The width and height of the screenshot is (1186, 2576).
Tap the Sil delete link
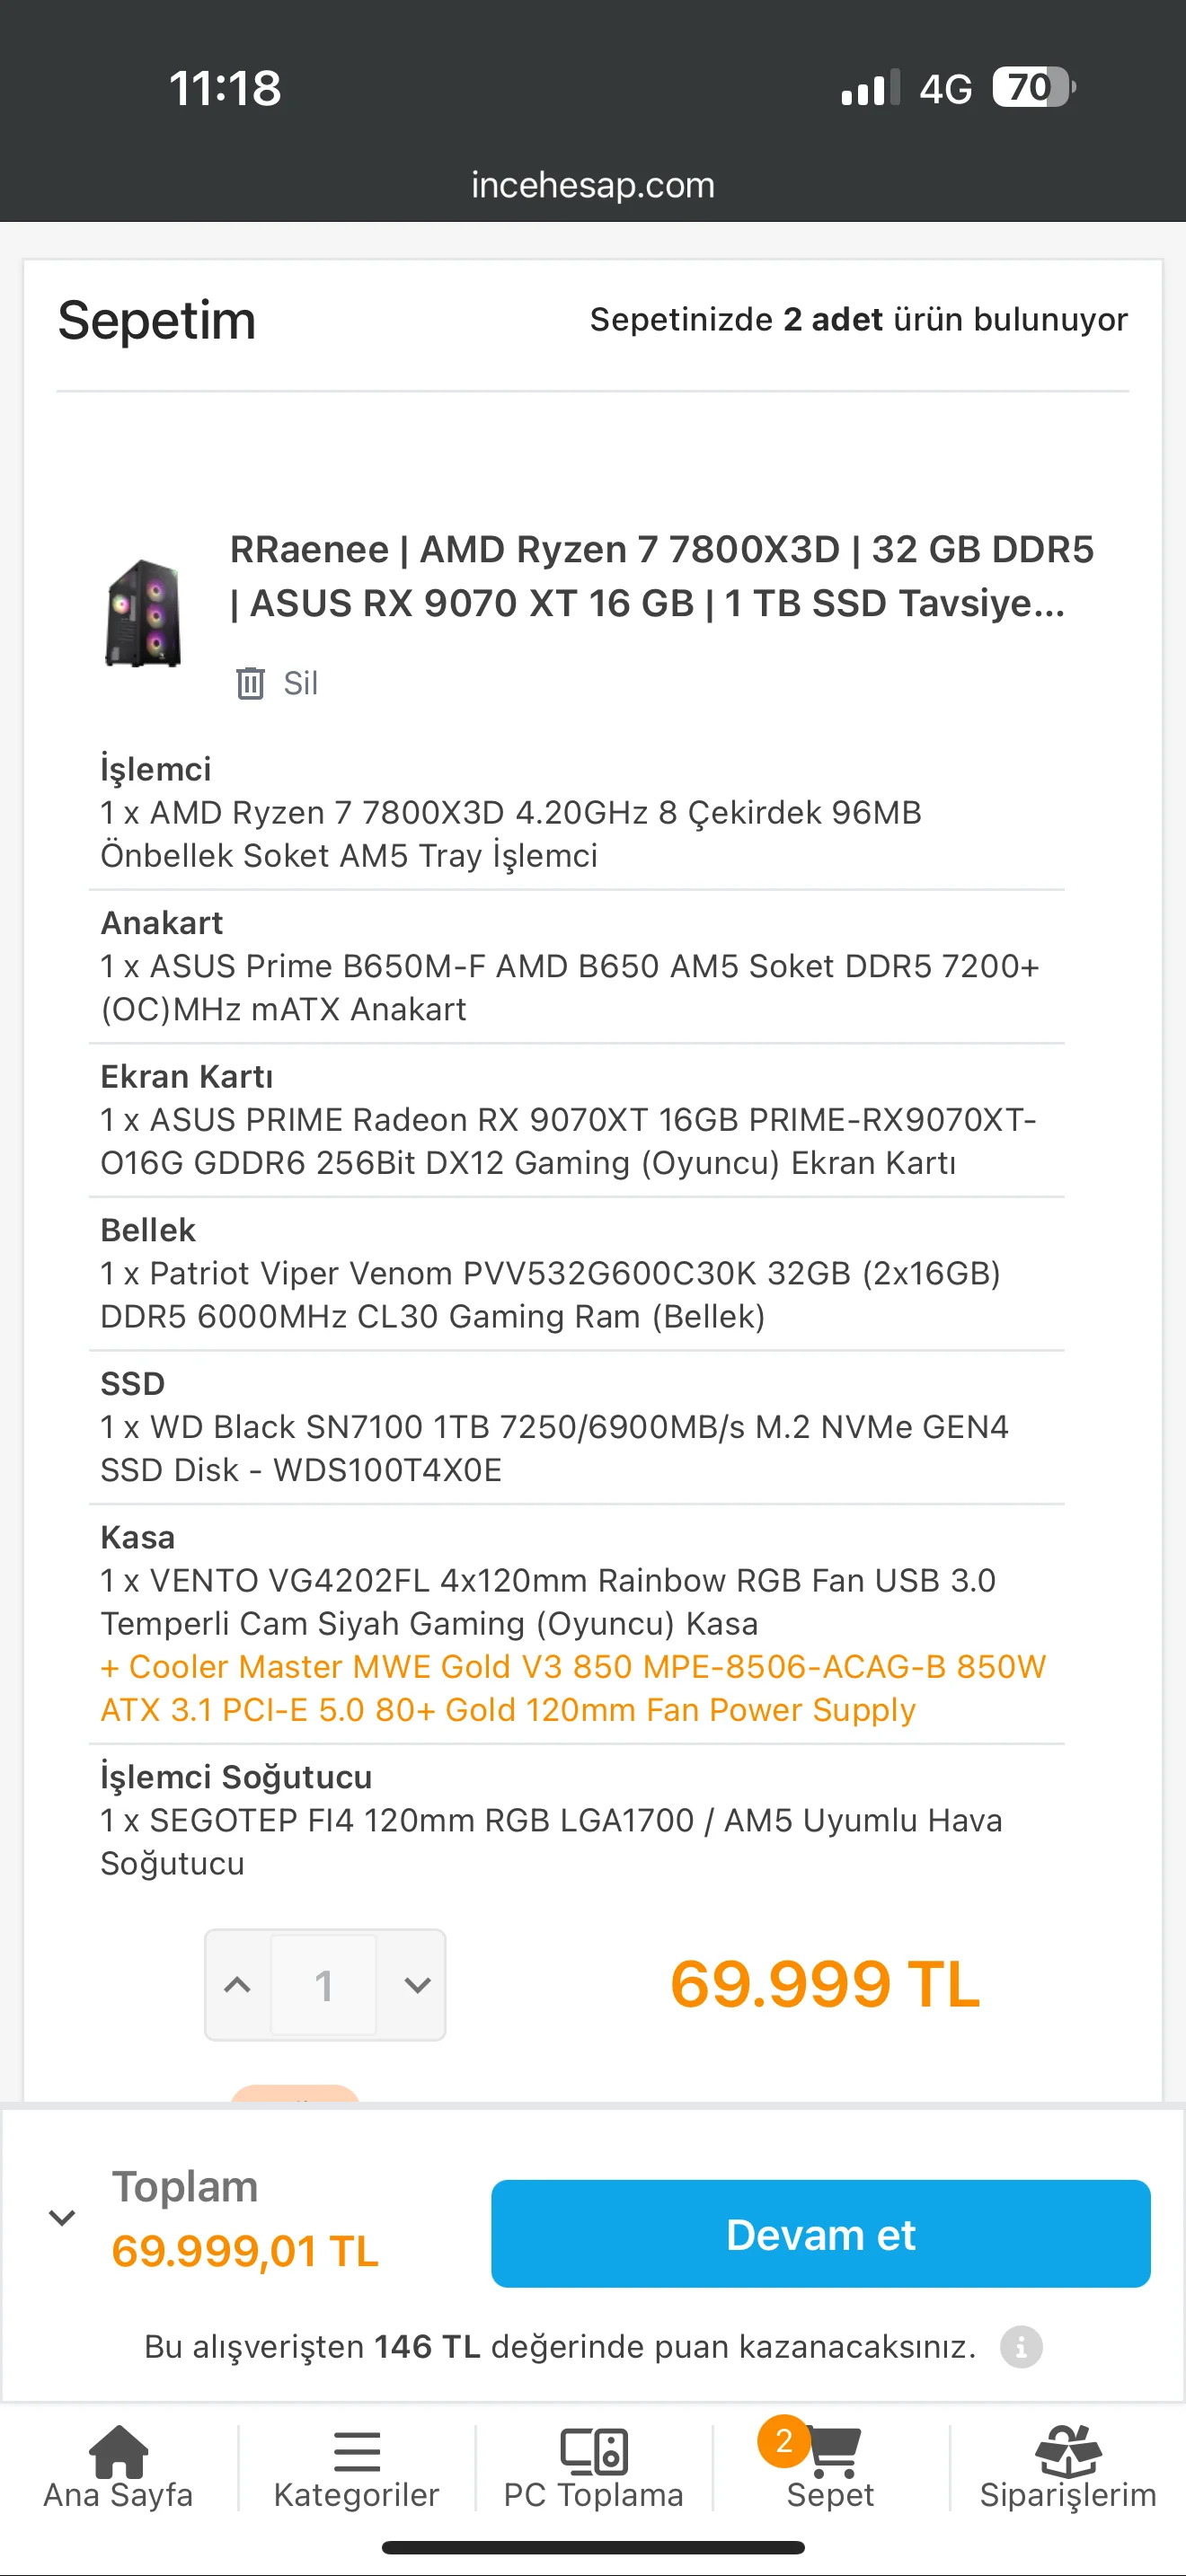(300, 683)
